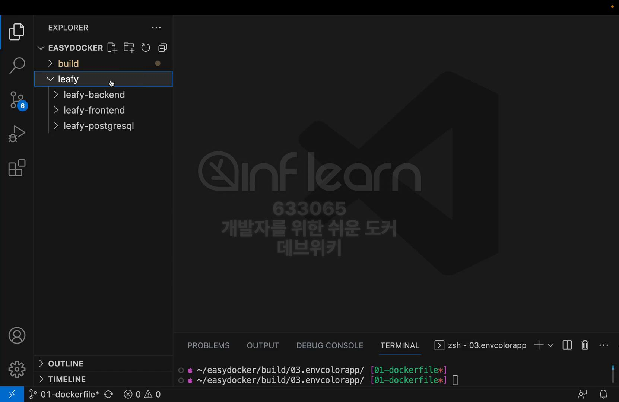Image resolution: width=619 pixels, height=402 pixels.
Task: Open Source Control view with 6 changes
Action: (x=18, y=100)
